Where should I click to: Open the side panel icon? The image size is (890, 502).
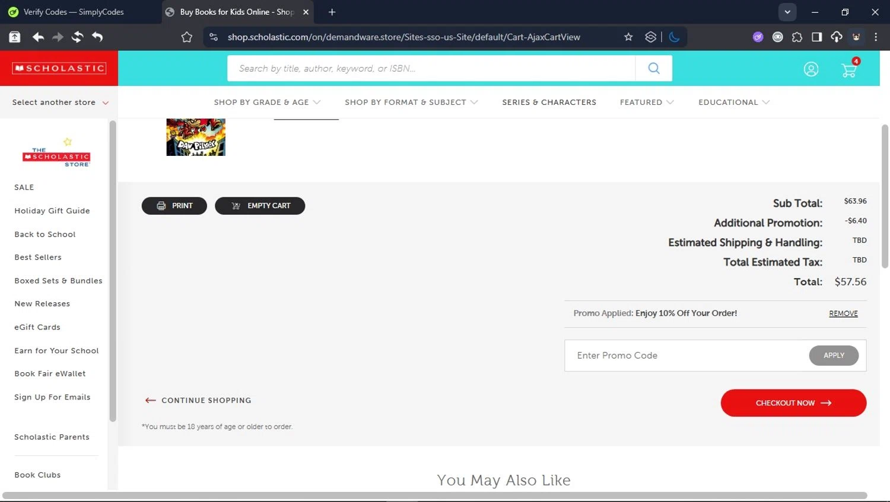pos(817,37)
